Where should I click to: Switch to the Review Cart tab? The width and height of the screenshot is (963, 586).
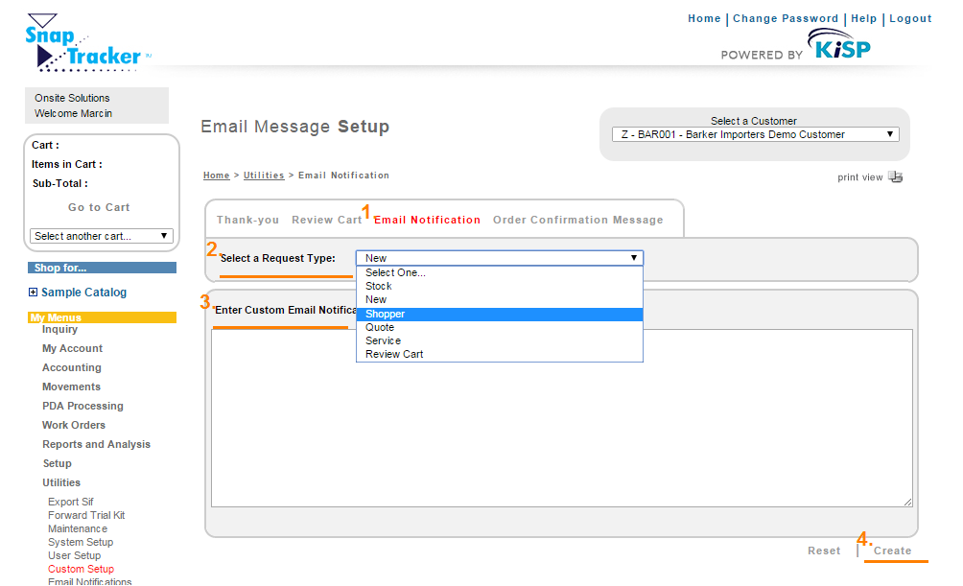tap(326, 220)
